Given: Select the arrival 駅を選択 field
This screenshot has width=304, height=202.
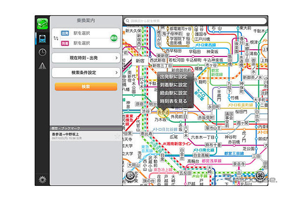Looking at the screenshot, I should coord(82,43).
